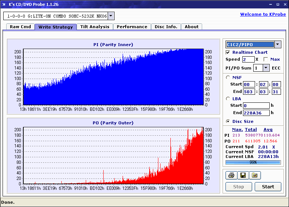
Task: Click the LBA Start input field
Action: point(256,105)
